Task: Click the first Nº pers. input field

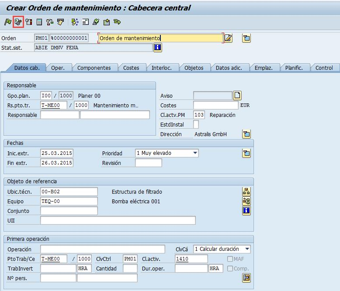Action: (58, 278)
